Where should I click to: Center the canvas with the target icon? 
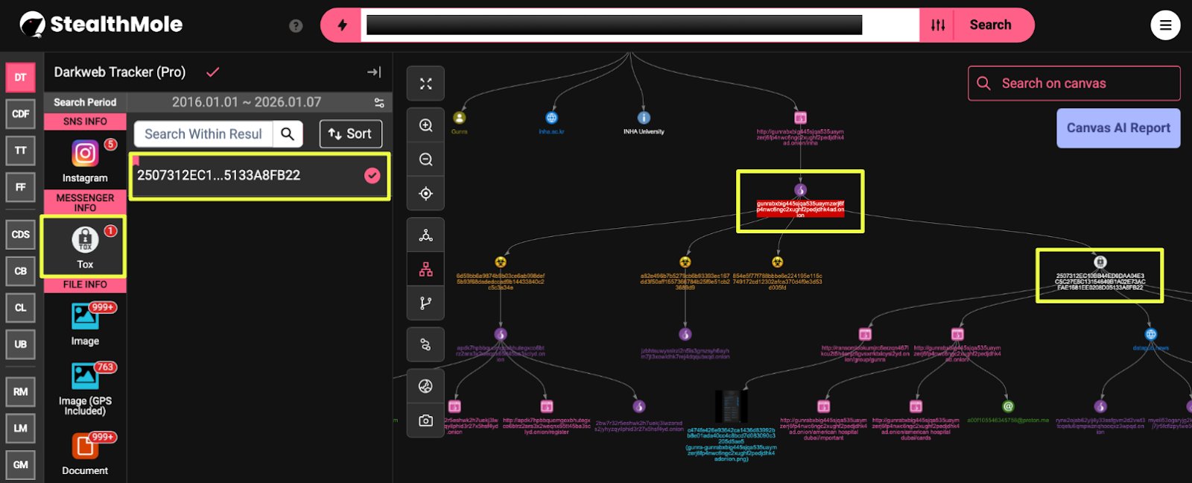point(425,194)
